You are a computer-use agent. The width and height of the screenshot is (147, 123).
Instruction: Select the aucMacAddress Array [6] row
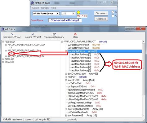(105, 51)
